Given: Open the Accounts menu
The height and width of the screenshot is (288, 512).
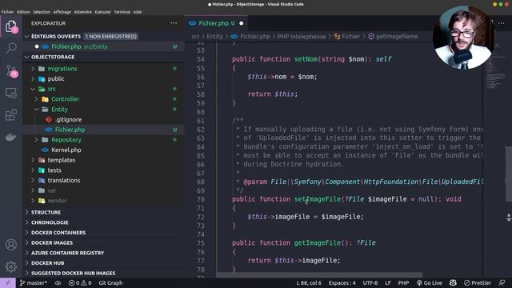Looking at the screenshot, I should (11, 244).
